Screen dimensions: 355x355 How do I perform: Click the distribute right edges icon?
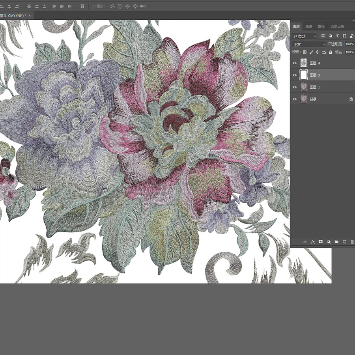point(69,6)
